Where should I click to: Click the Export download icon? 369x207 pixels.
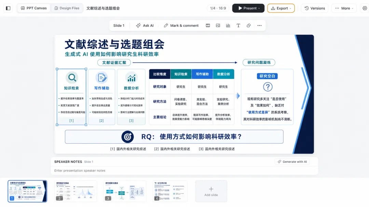[x=273, y=8]
